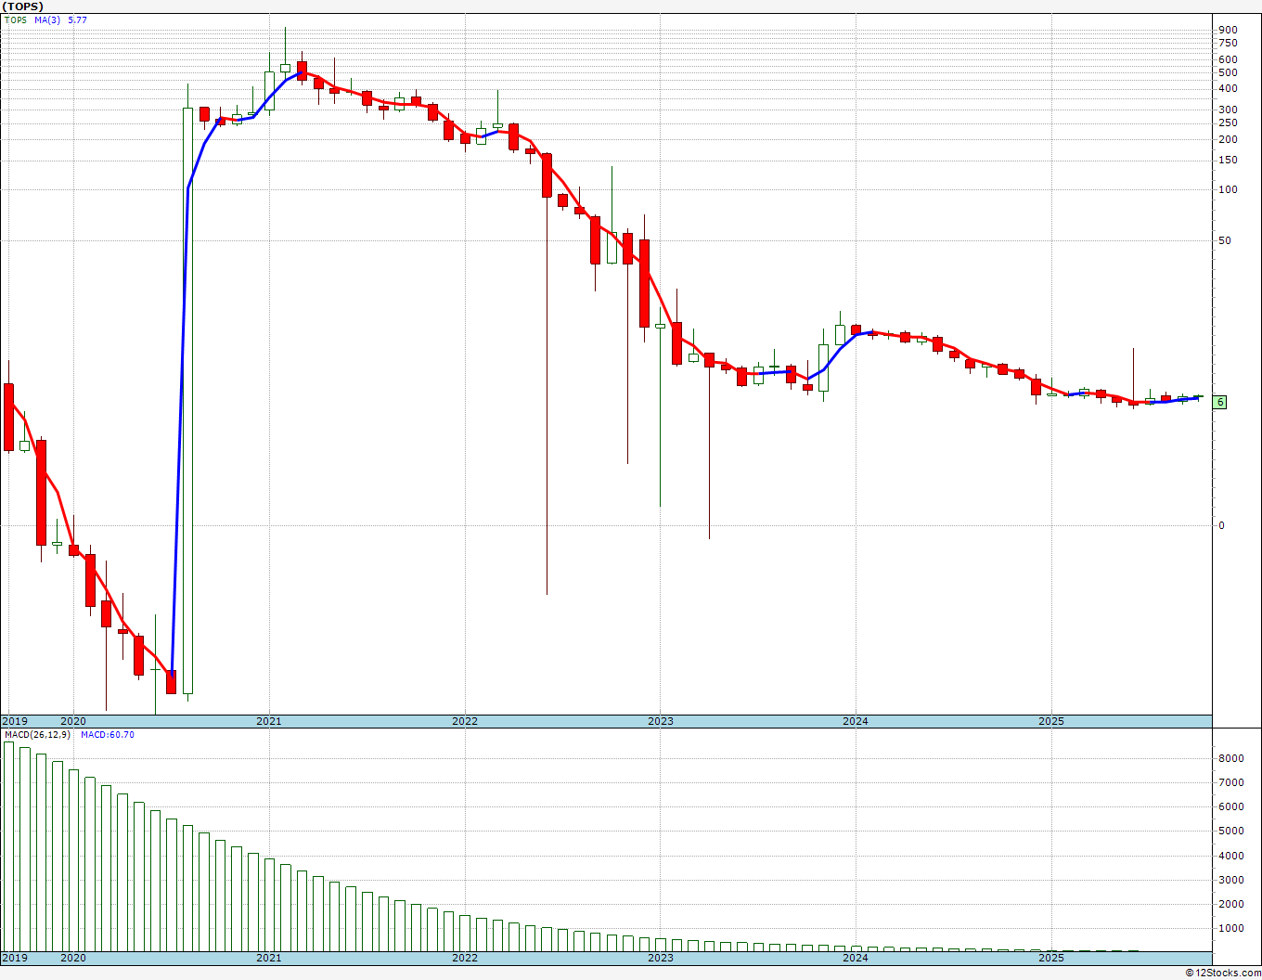The height and width of the screenshot is (980, 1262).
Task: Select 2020 on the MACD panel time axis
Action: click(x=72, y=958)
